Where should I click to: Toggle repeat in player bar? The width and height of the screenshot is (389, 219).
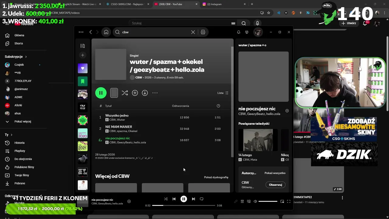tap(201, 199)
